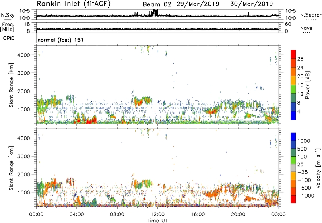The image size is (322, 223).
Task: Click the "Rankin Inlet (fitACF)" plot title
Action: click(74, 4)
